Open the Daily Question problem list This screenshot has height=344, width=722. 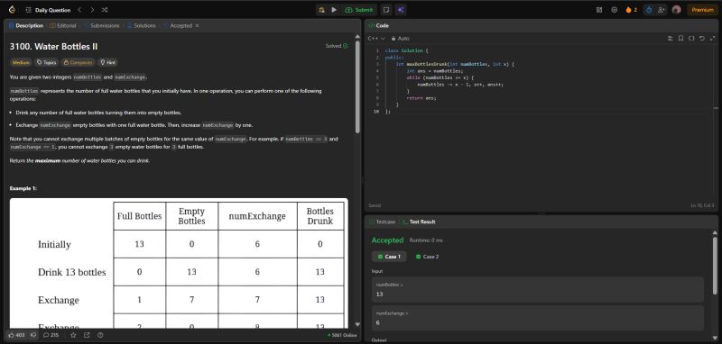click(49, 10)
